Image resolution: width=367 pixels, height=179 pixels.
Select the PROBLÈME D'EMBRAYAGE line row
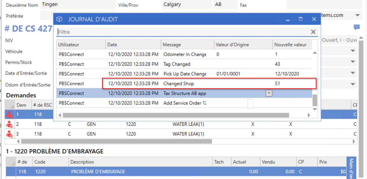tap(176, 172)
